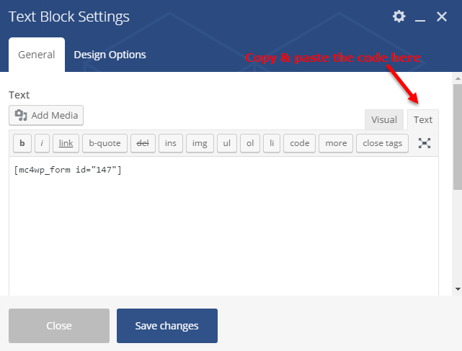Select the Text editor tab

point(423,119)
